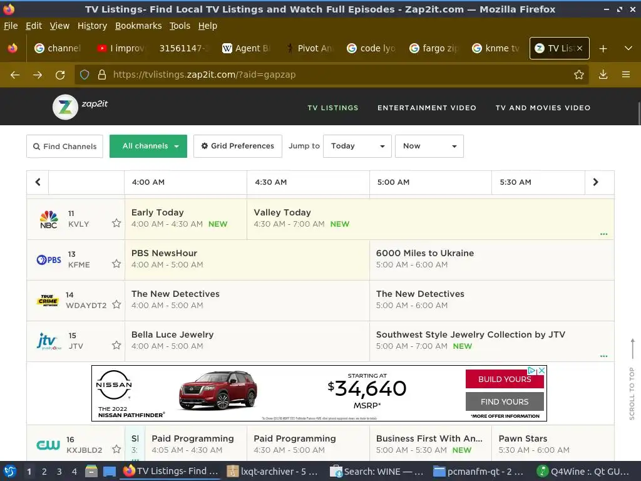Open the Edit menu

coord(34,26)
